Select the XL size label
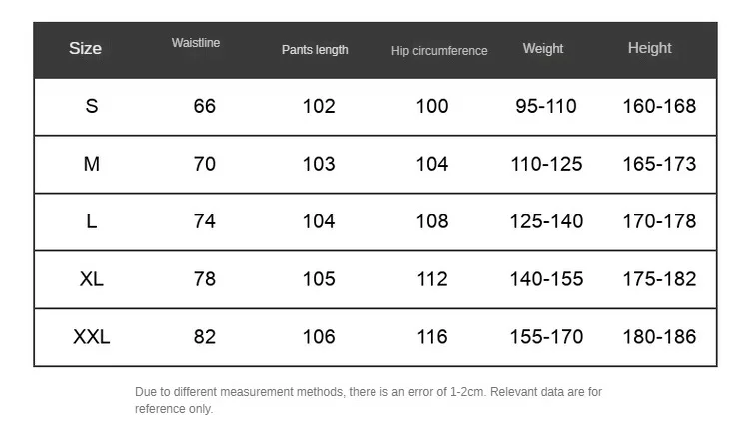 point(92,279)
